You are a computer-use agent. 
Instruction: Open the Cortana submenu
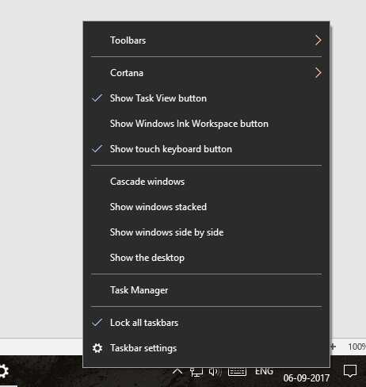pos(206,73)
